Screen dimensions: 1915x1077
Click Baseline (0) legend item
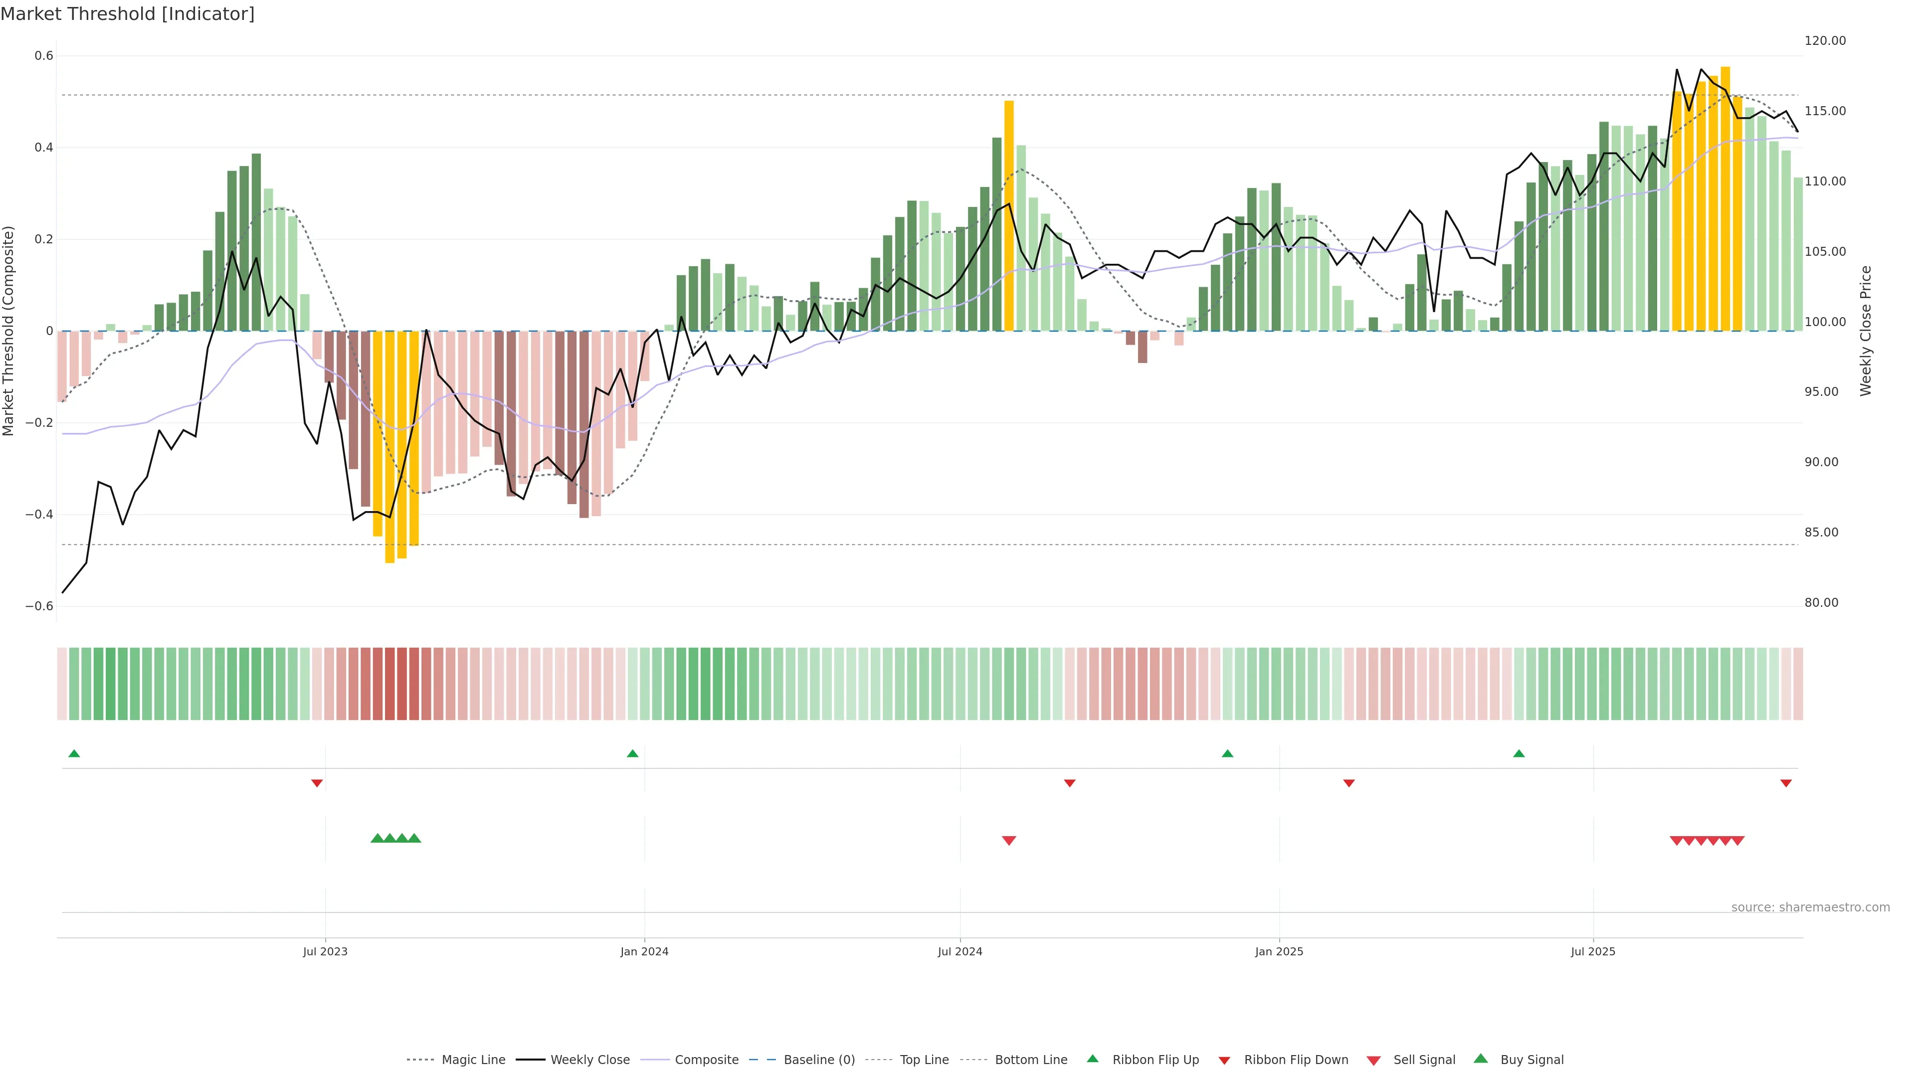point(818,1060)
